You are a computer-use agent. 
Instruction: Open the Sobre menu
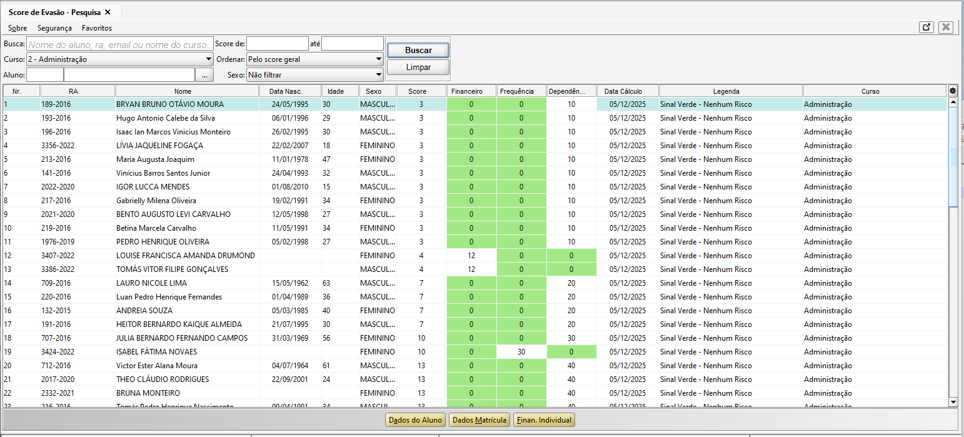click(18, 28)
